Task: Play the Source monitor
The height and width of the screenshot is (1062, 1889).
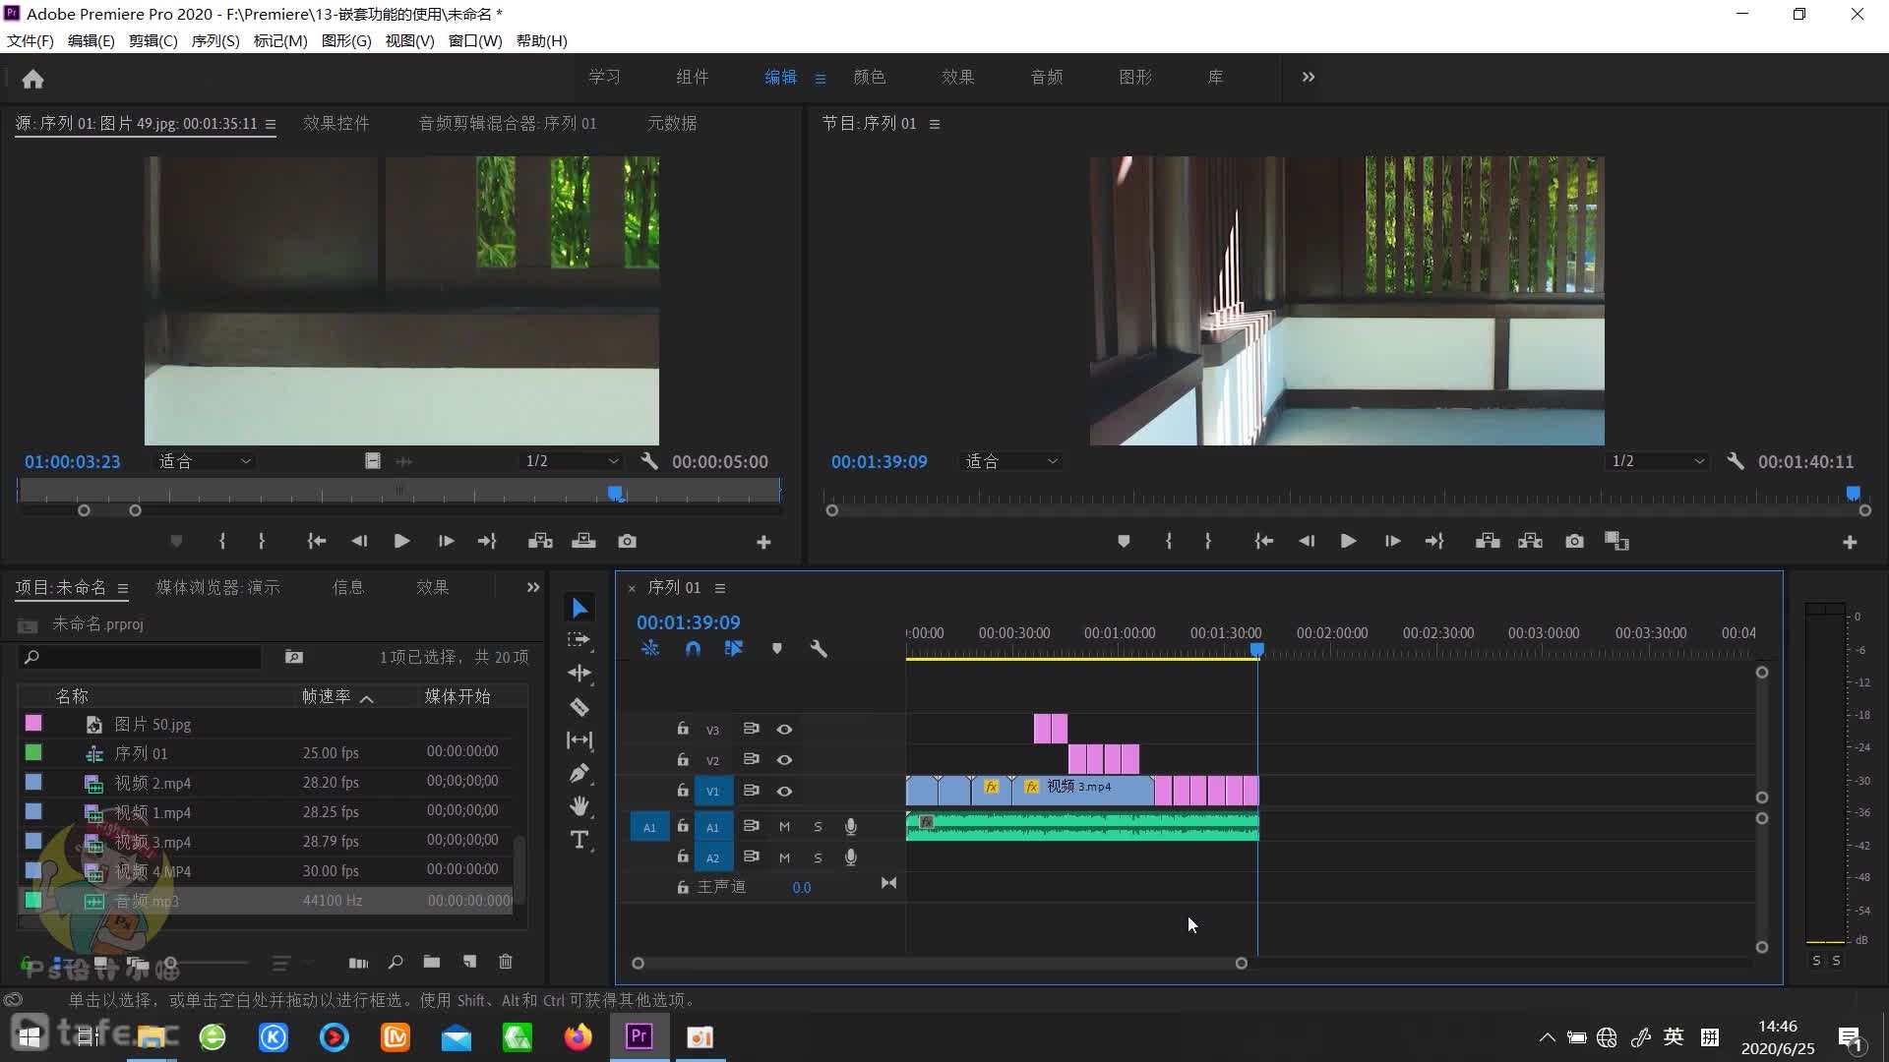Action: click(401, 542)
